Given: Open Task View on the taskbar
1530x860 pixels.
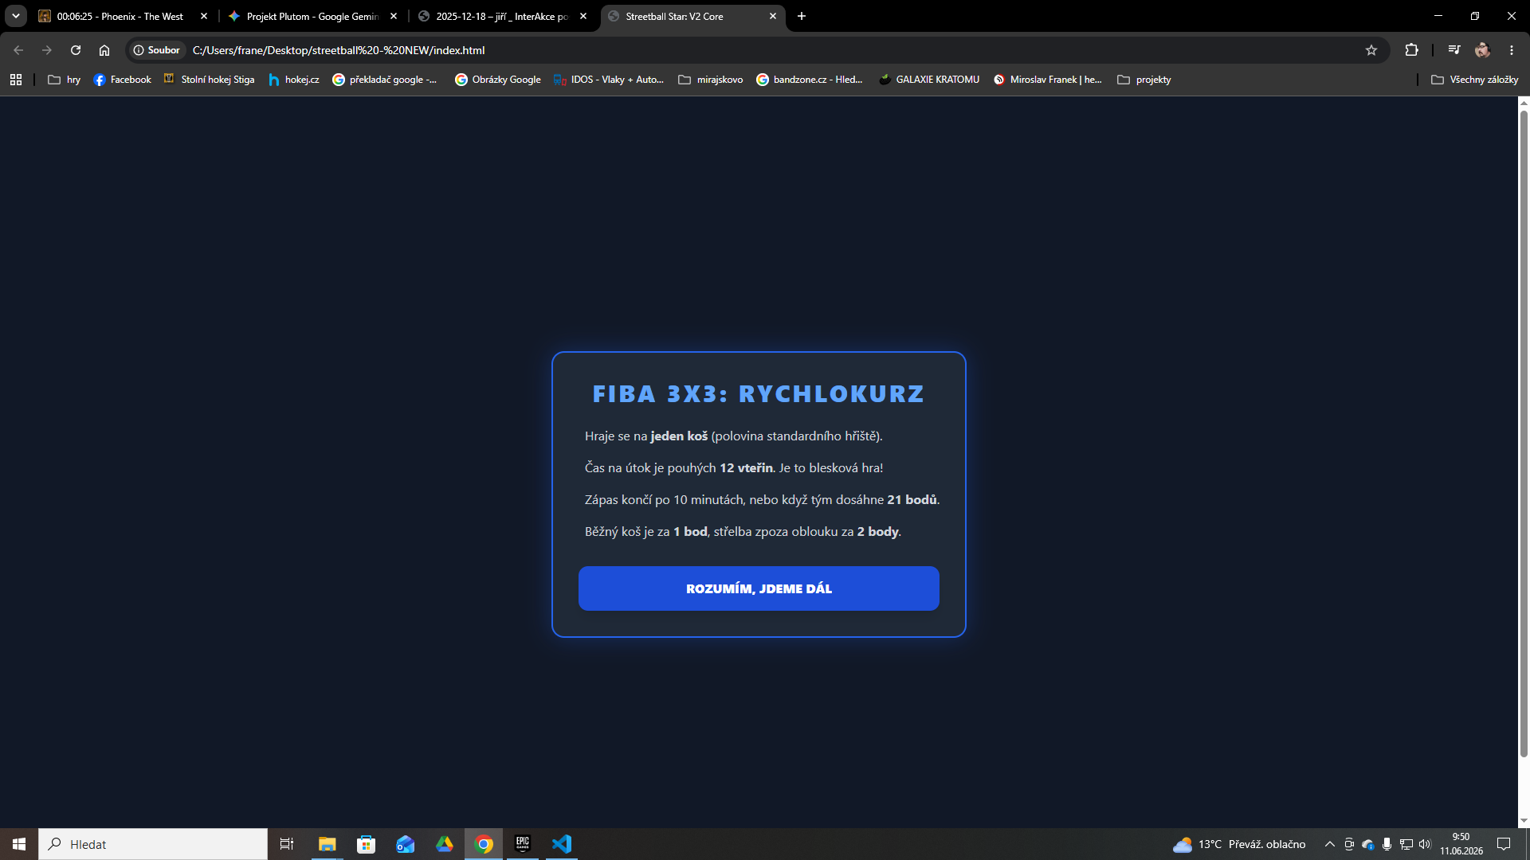Looking at the screenshot, I should [x=287, y=844].
